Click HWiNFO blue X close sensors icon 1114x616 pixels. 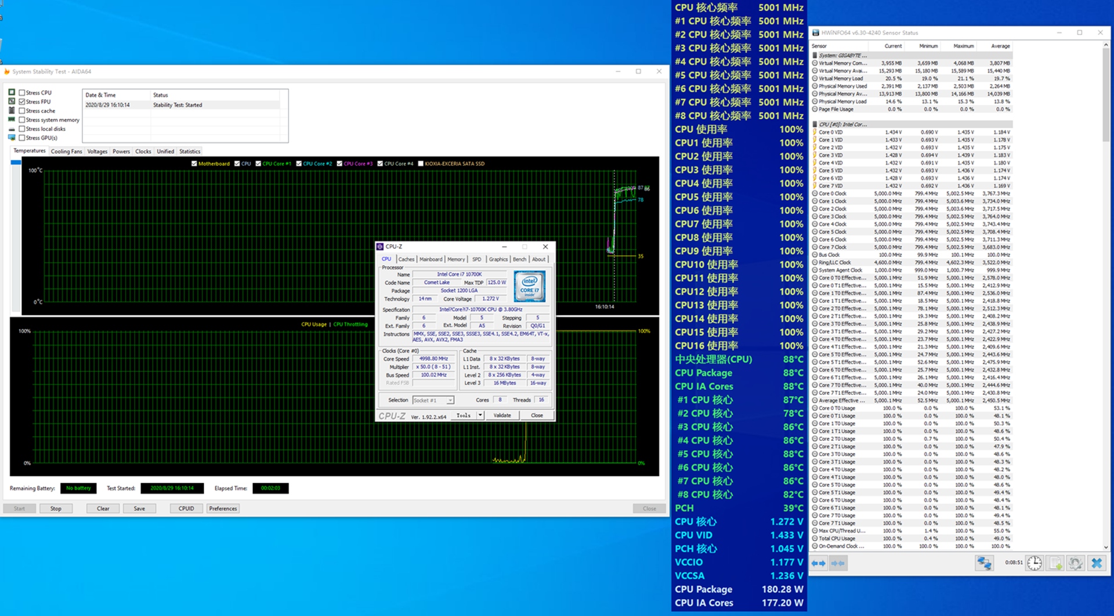coord(1096,563)
